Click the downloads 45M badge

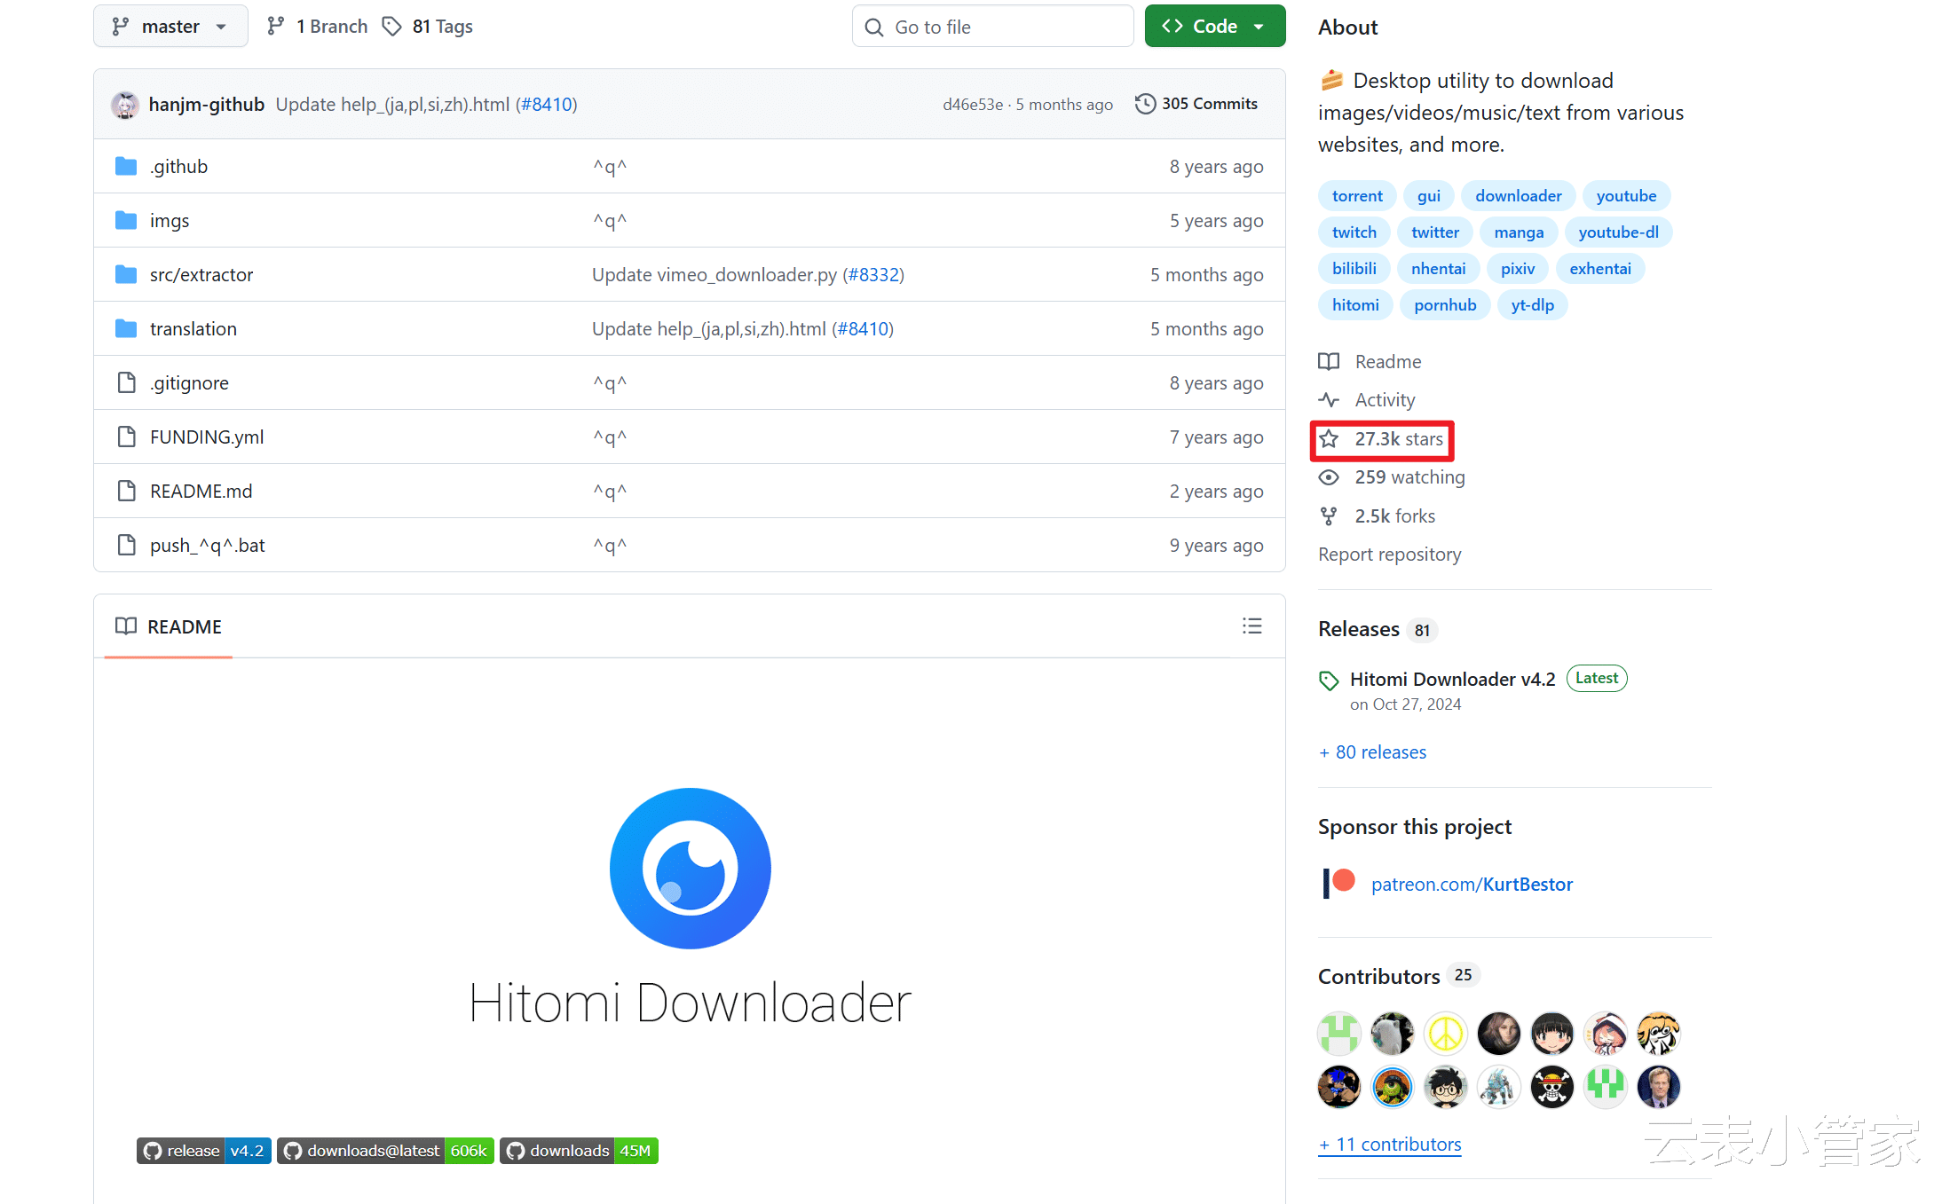click(579, 1151)
